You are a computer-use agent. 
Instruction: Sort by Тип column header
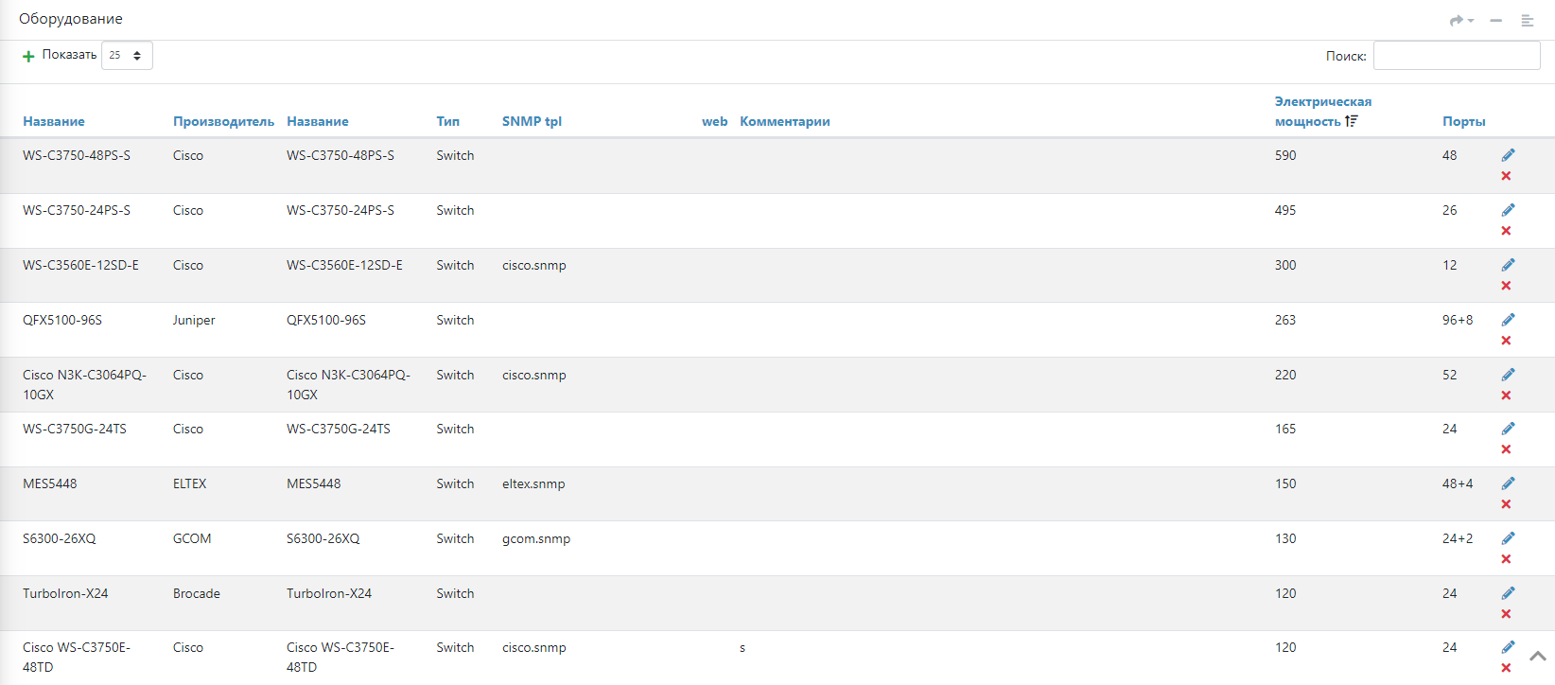click(x=447, y=121)
